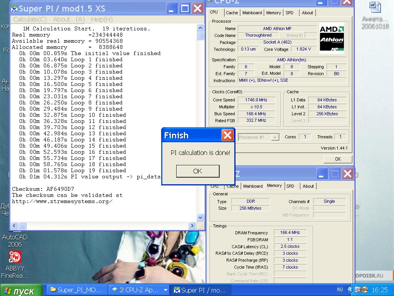This screenshot has height=296, width=394.
Task: Click the Super PI / mo... taskbar button
Action: [200, 290]
